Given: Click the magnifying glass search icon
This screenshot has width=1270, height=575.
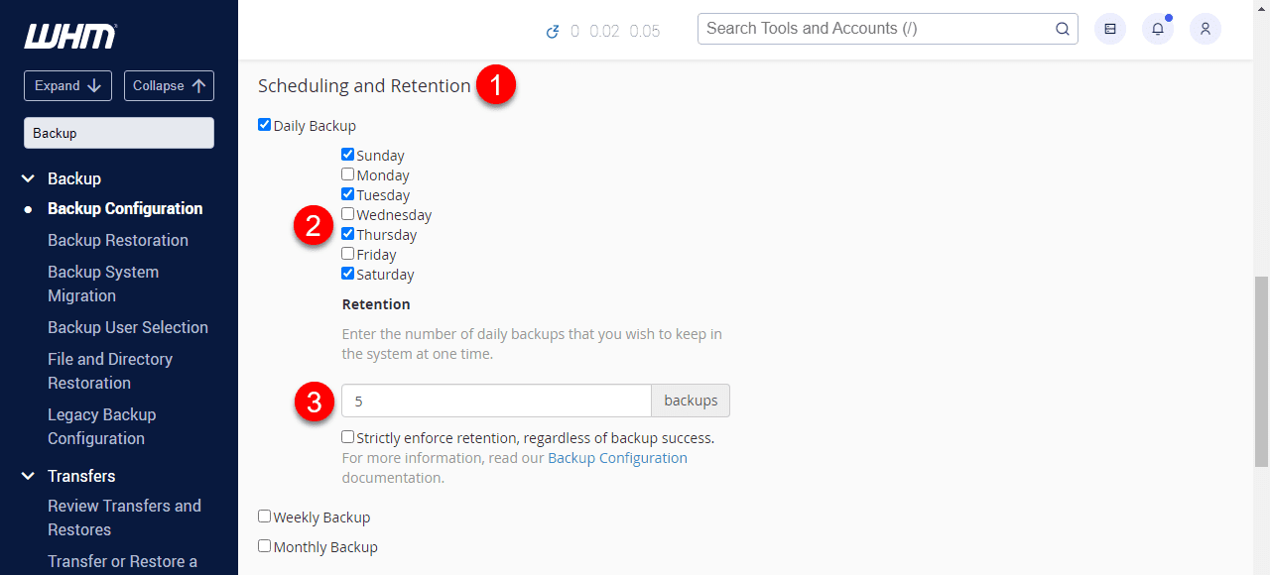Looking at the screenshot, I should [1062, 29].
